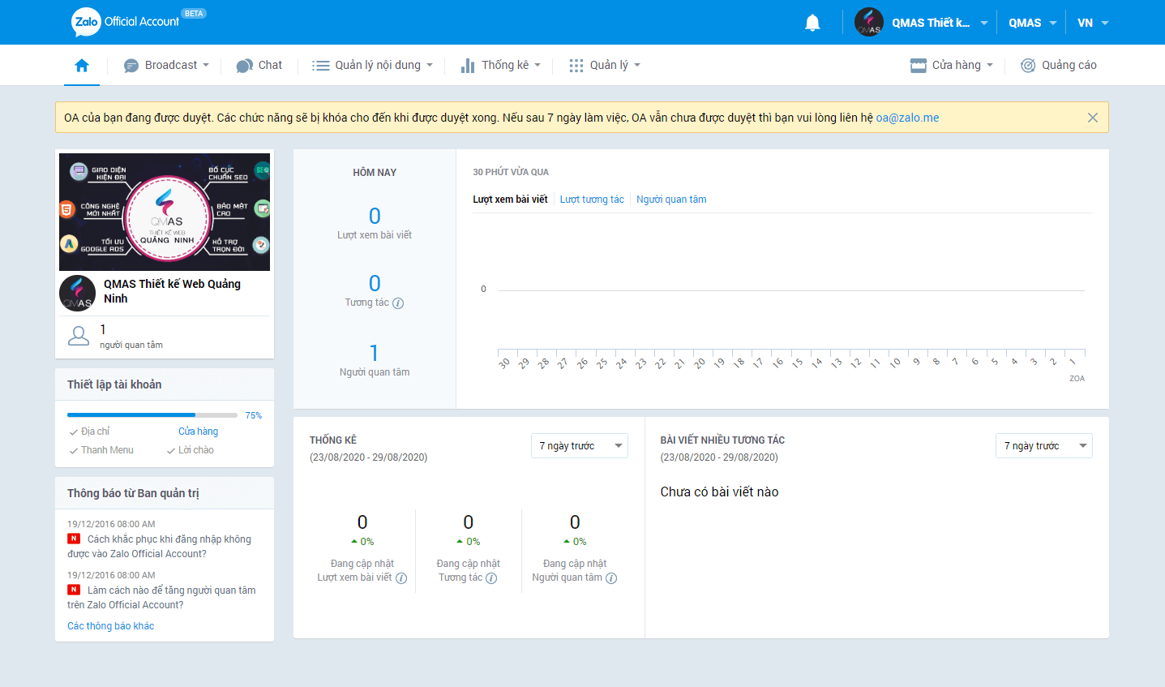Image resolution: width=1165 pixels, height=687 pixels.
Task: Click the QMAS account avatar in header
Action: [x=869, y=22]
